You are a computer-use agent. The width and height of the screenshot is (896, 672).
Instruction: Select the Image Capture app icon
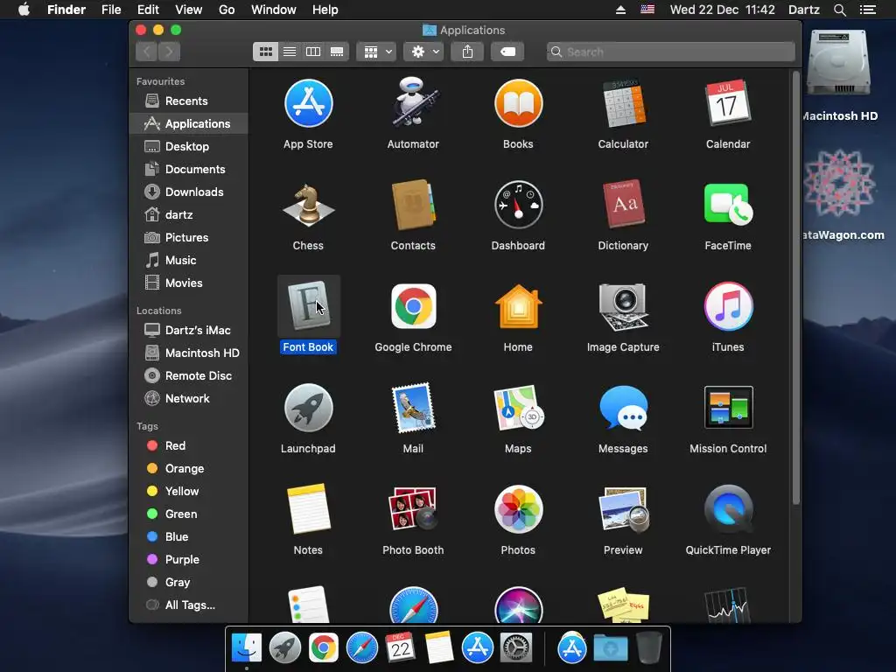(623, 307)
